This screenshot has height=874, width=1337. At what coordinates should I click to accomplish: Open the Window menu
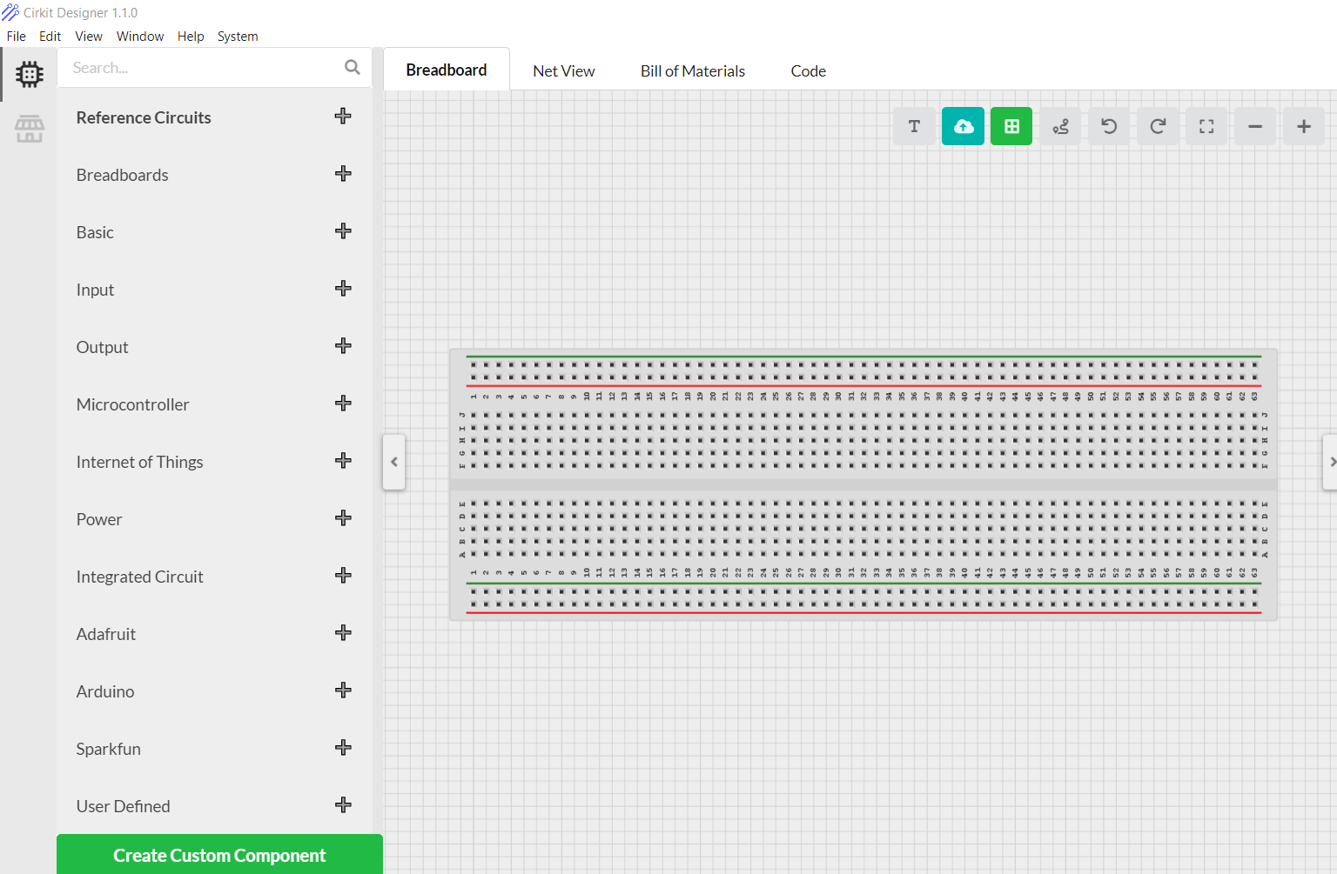click(x=140, y=36)
